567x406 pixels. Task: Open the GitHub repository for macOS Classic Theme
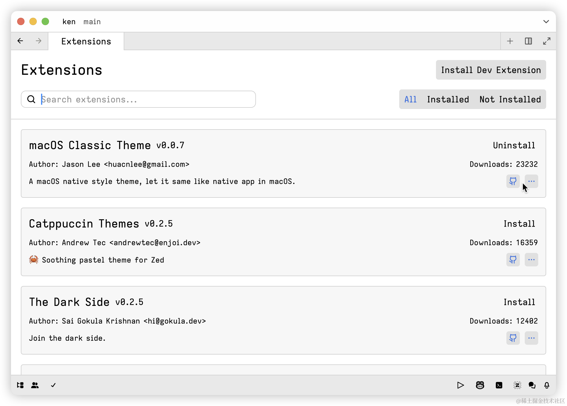coord(513,181)
